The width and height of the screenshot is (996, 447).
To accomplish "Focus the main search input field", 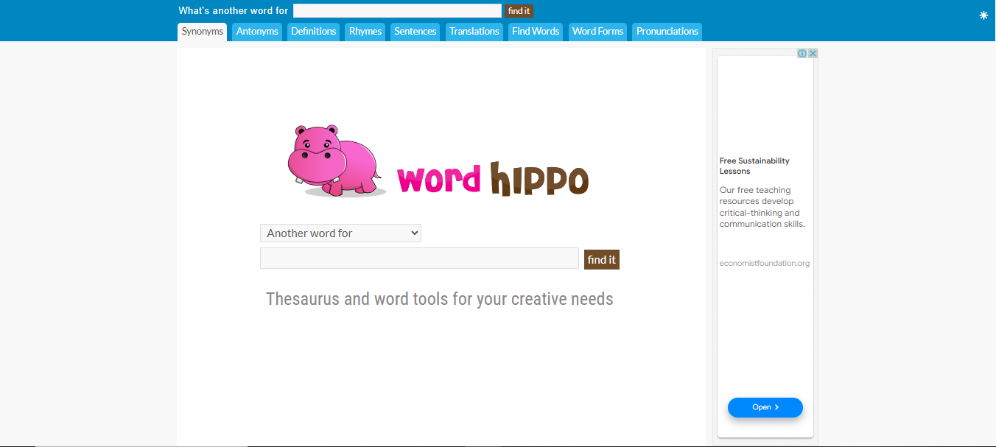I will pos(419,258).
